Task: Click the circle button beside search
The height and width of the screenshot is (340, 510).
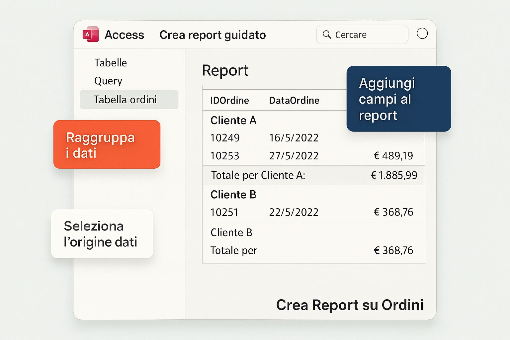Action: [x=422, y=34]
